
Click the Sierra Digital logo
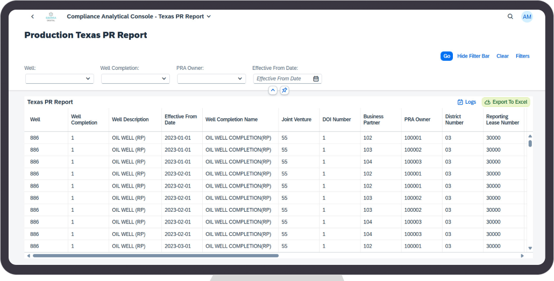point(51,17)
